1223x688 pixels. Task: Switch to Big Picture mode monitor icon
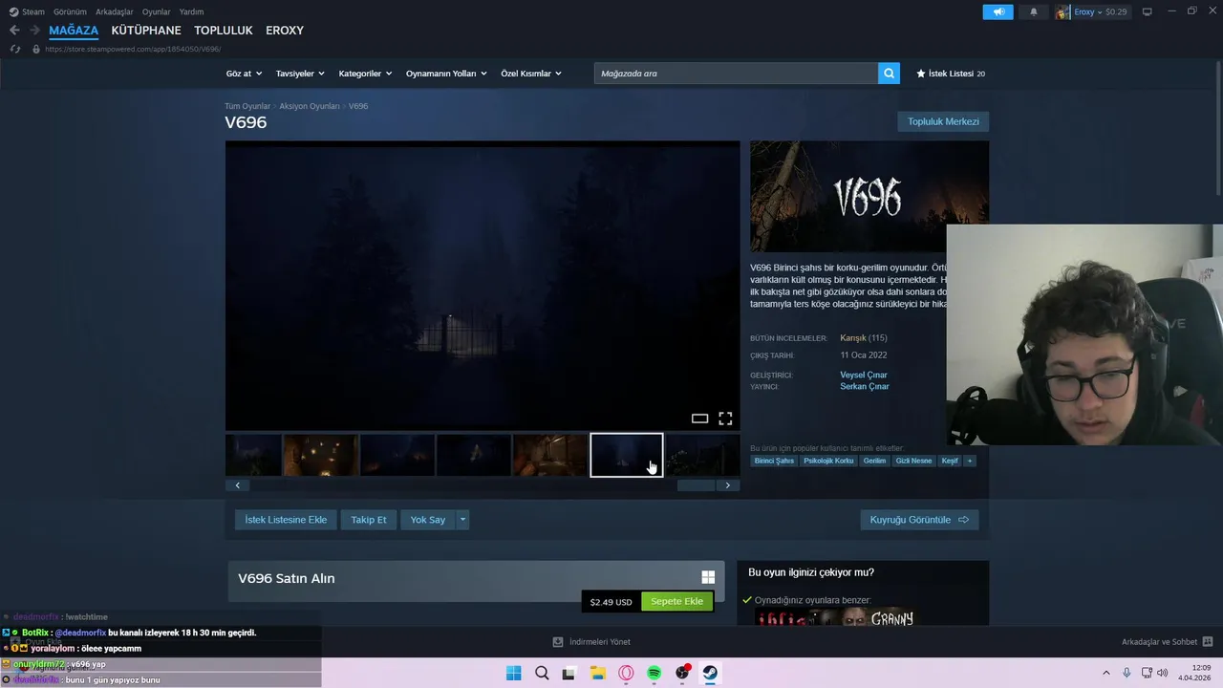click(x=1148, y=11)
